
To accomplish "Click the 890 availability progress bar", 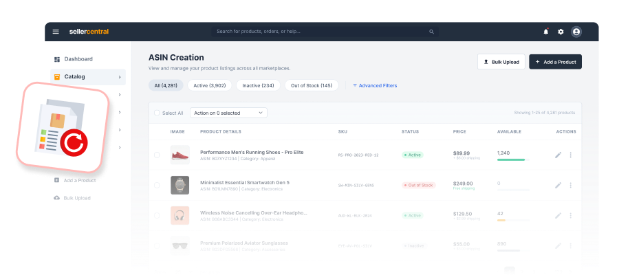I will pyautogui.click(x=513, y=250).
